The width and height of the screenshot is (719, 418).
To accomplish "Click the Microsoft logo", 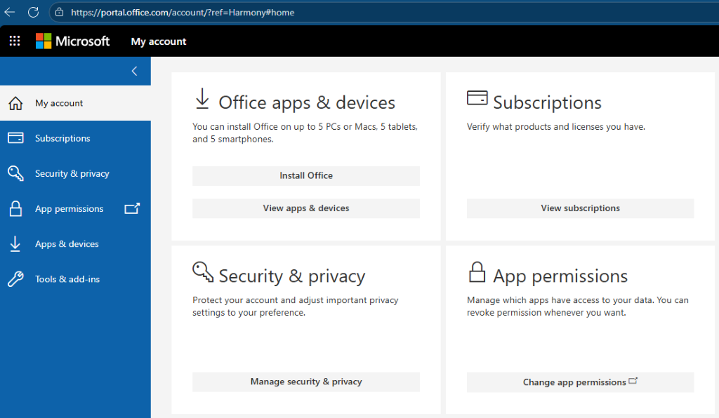I will (x=72, y=41).
